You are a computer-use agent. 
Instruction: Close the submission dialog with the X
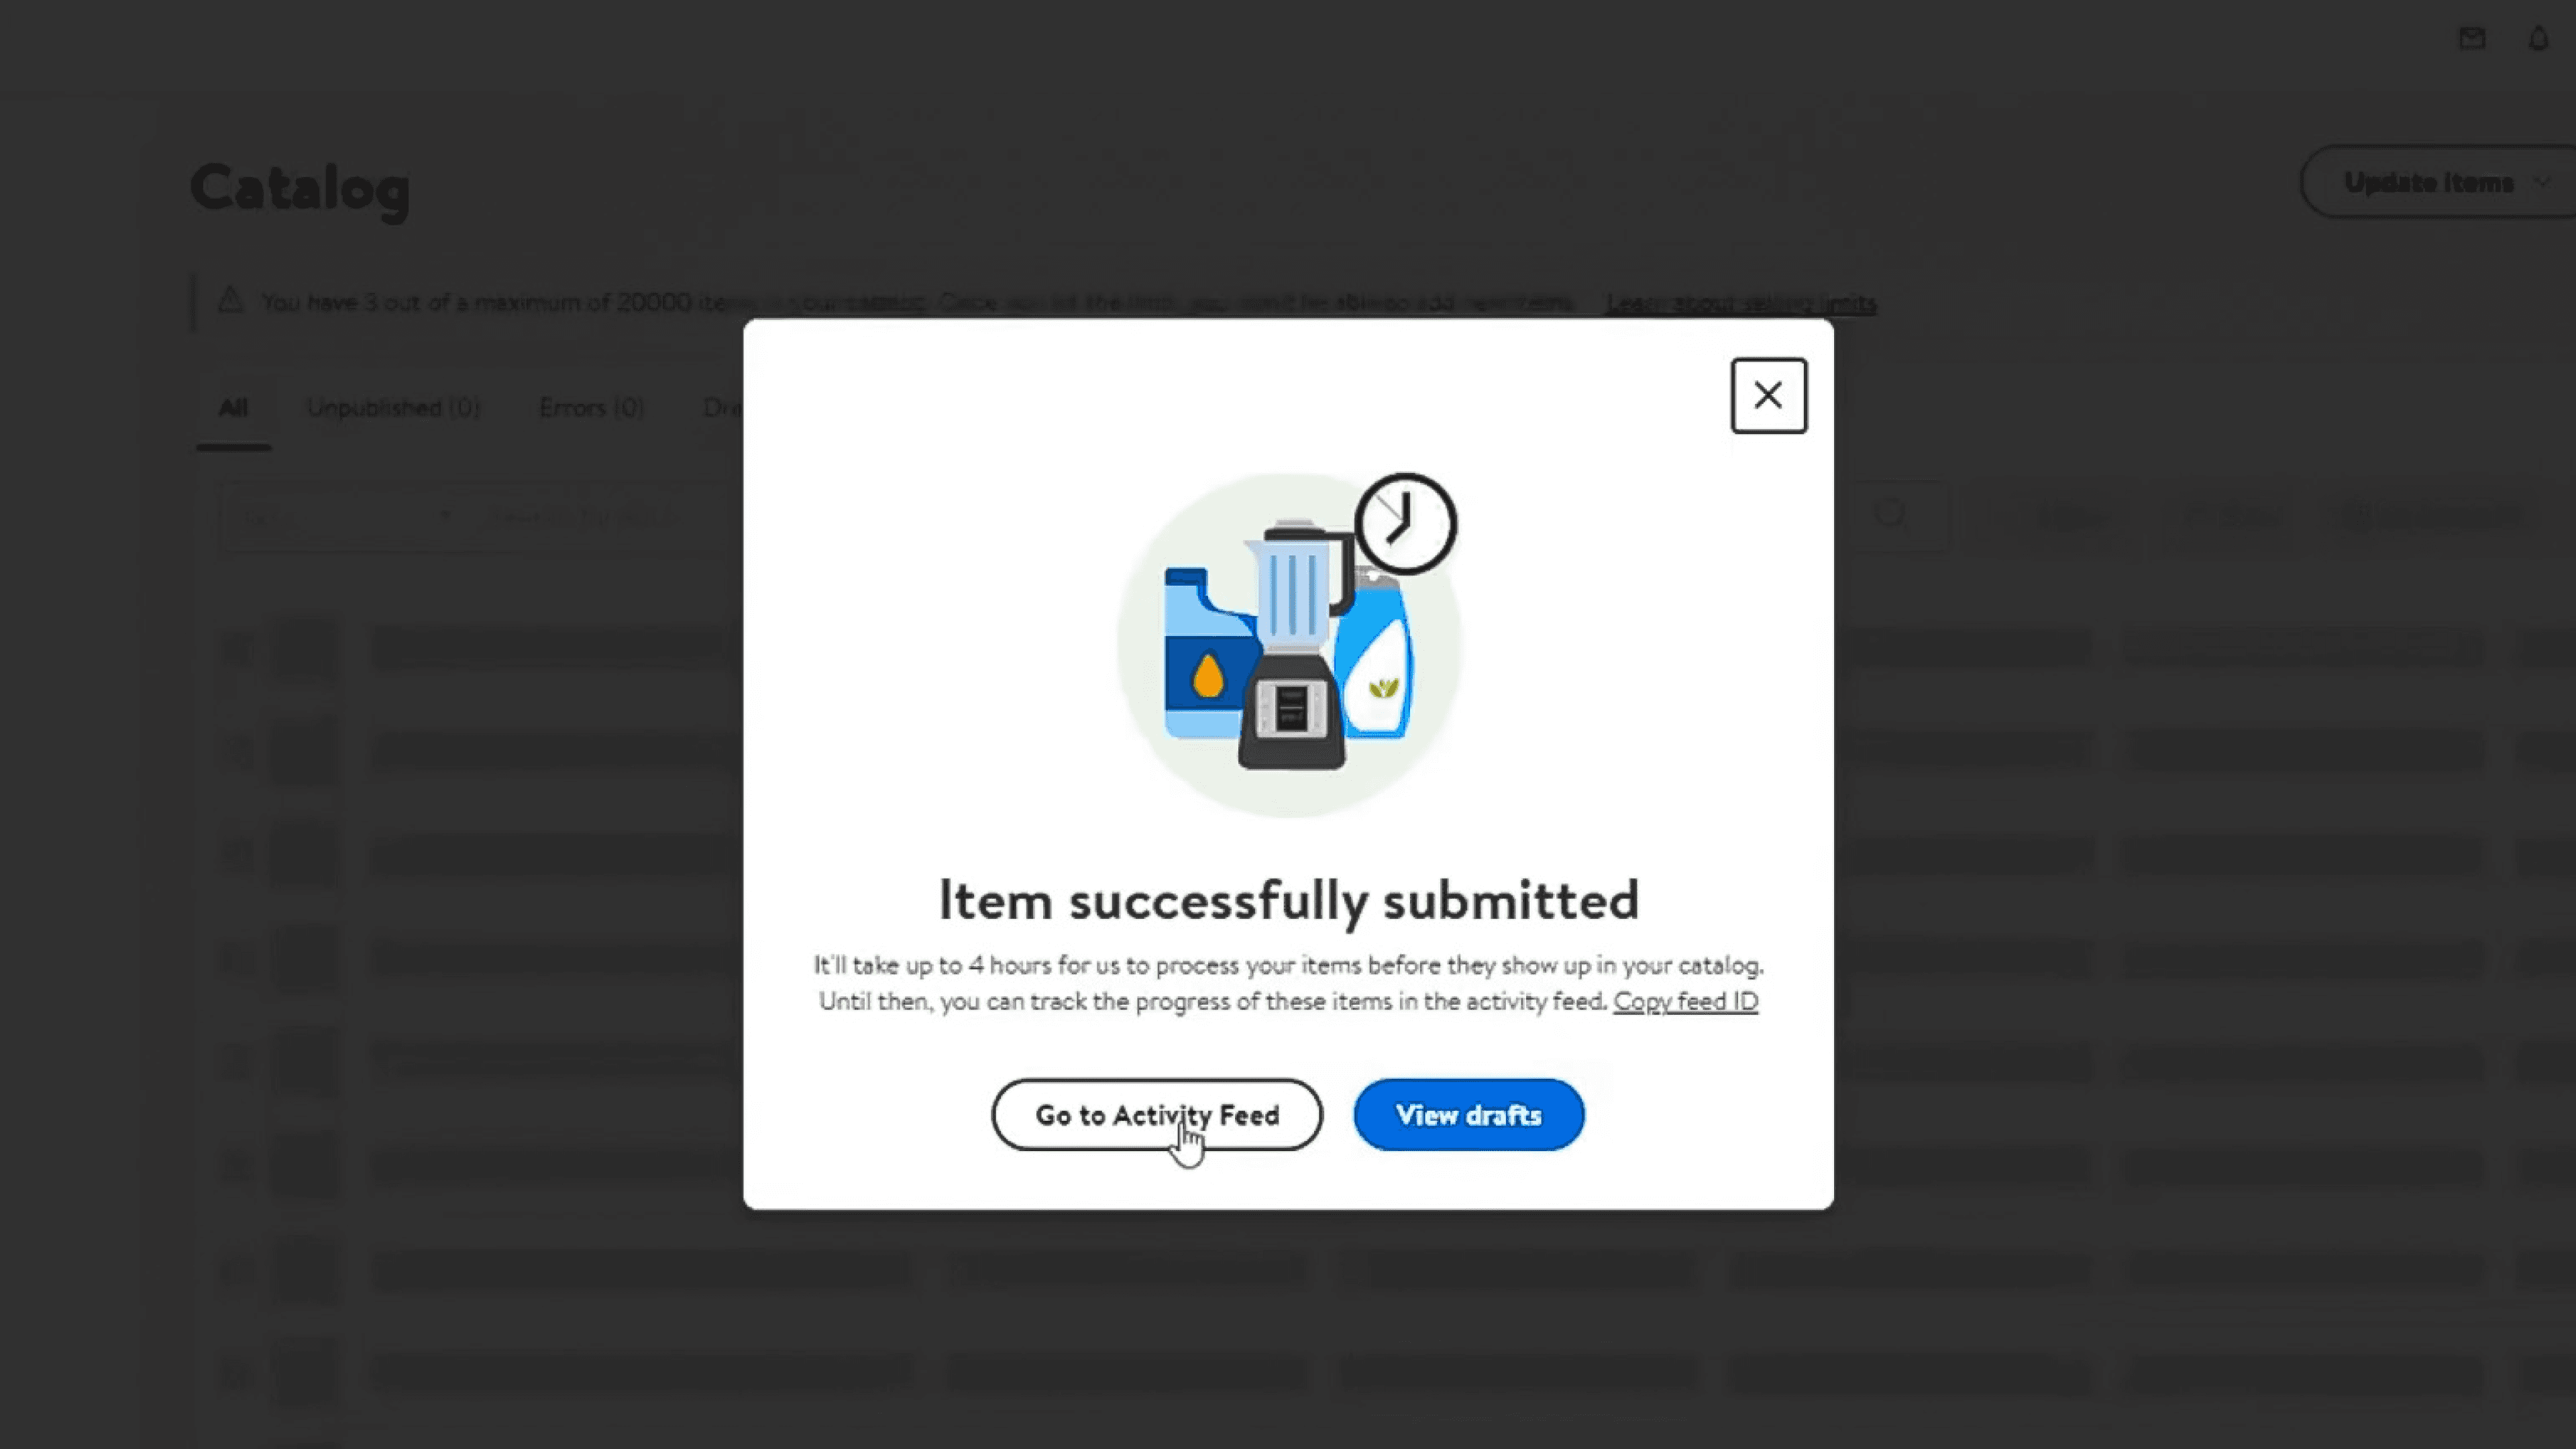pyautogui.click(x=1768, y=396)
